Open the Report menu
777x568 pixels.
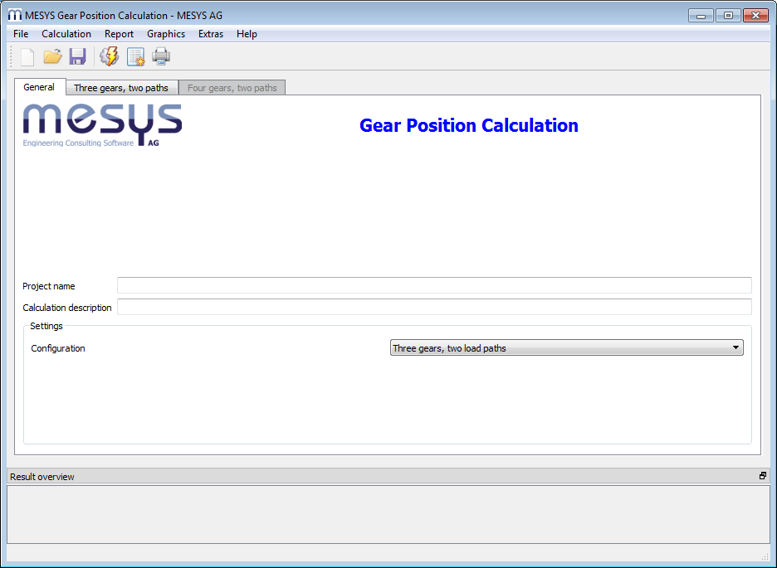click(x=119, y=34)
